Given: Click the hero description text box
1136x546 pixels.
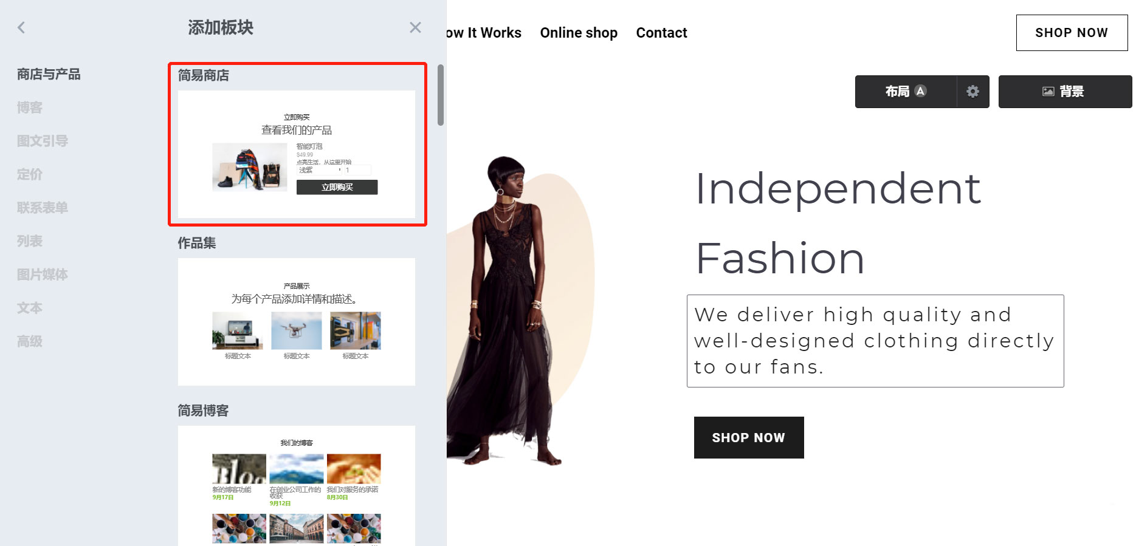Looking at the screenshot, I should [x=875, y=341].
